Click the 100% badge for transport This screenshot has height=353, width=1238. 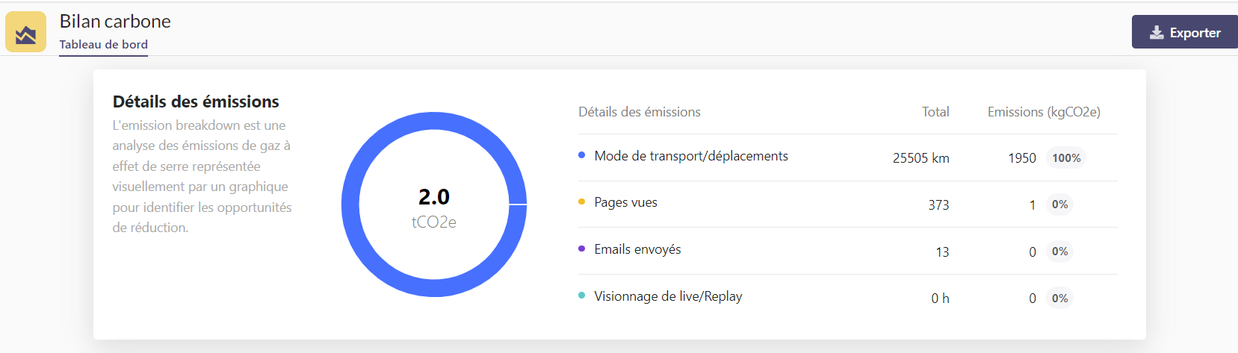(x=1066, y=158)
